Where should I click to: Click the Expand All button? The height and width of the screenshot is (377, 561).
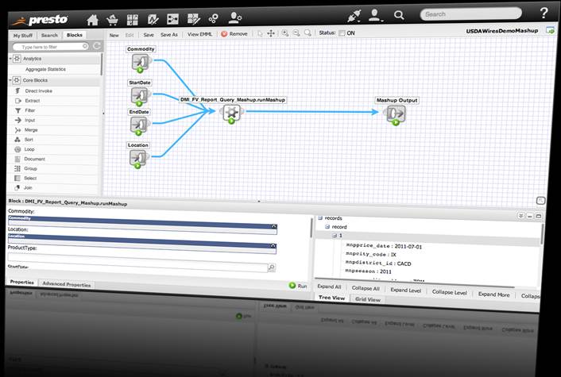tap(329, 287)
